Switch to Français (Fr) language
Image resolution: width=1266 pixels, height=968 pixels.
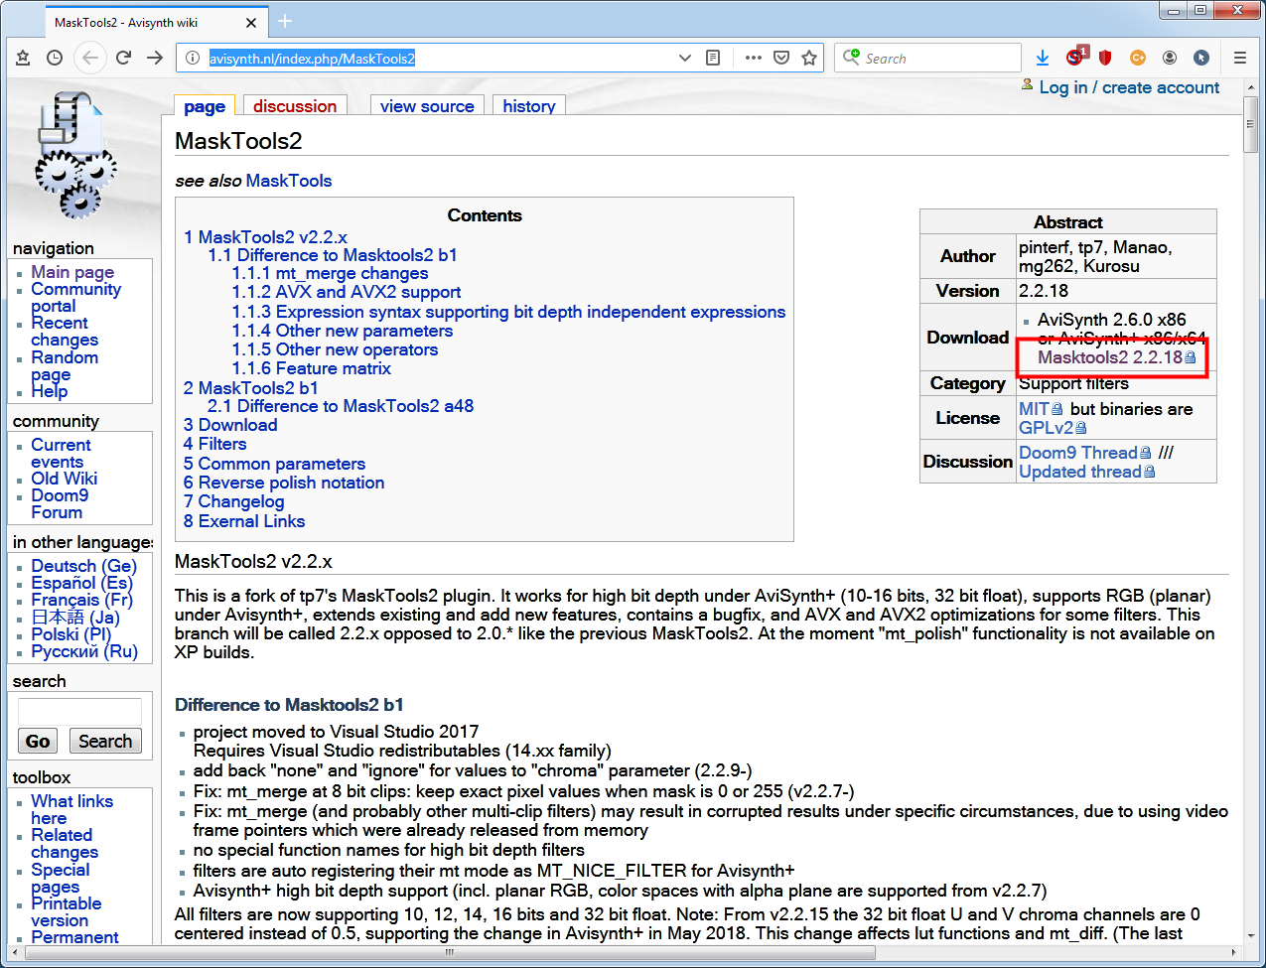[x=81, y=600]
